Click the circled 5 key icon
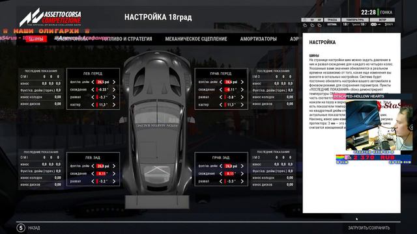 tap(21, 228)
